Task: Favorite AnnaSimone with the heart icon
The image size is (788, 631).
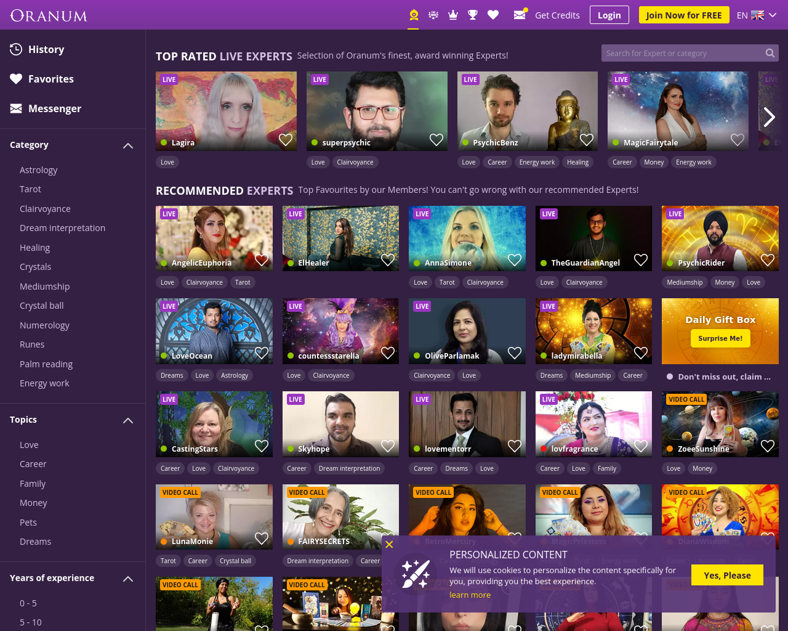Action: (x=515, y=260)
